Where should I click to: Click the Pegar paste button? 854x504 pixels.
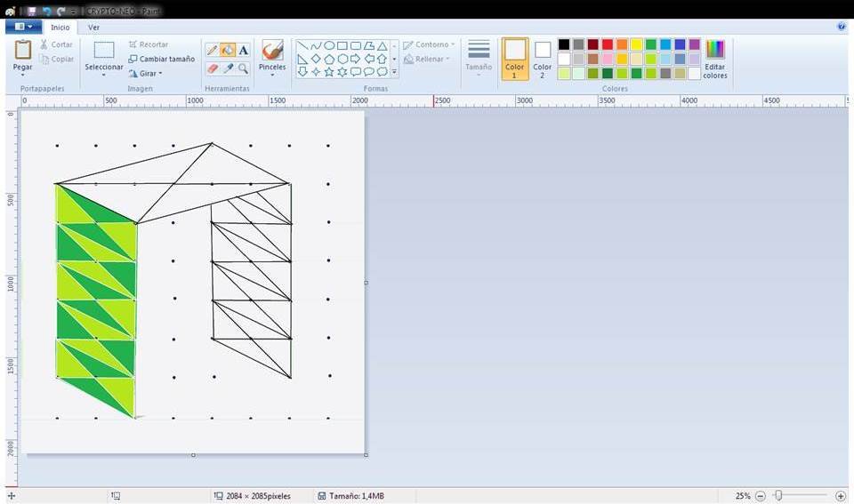[x=22, y=54]
